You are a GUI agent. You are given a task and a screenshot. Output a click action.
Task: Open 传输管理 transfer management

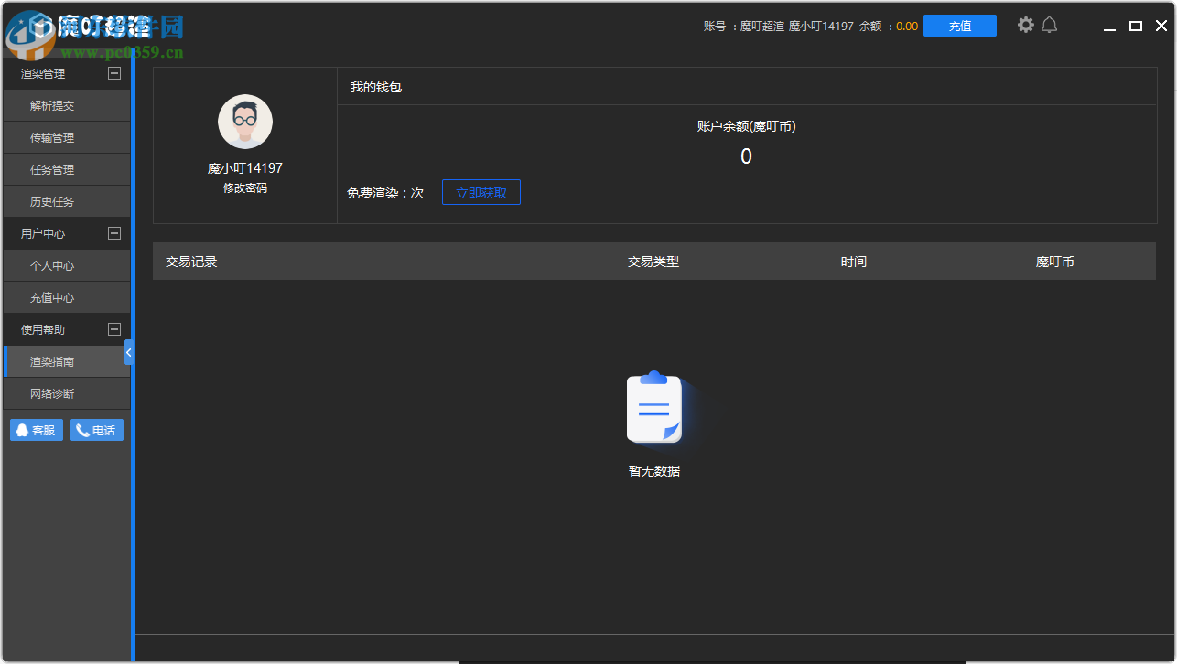(64, 136)
